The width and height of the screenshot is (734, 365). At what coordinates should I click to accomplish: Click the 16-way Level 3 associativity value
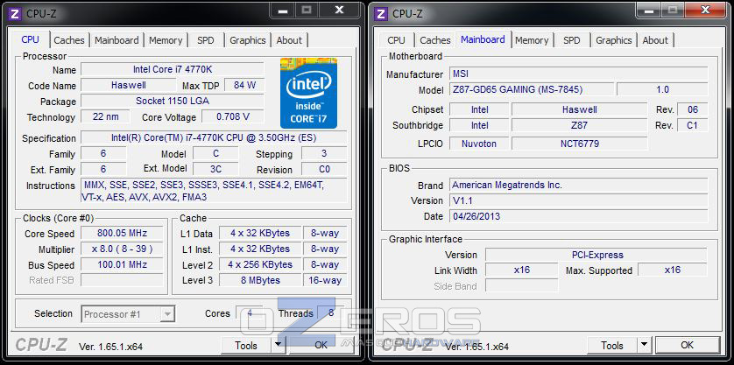pyautogui.click(x=325, y=280)
